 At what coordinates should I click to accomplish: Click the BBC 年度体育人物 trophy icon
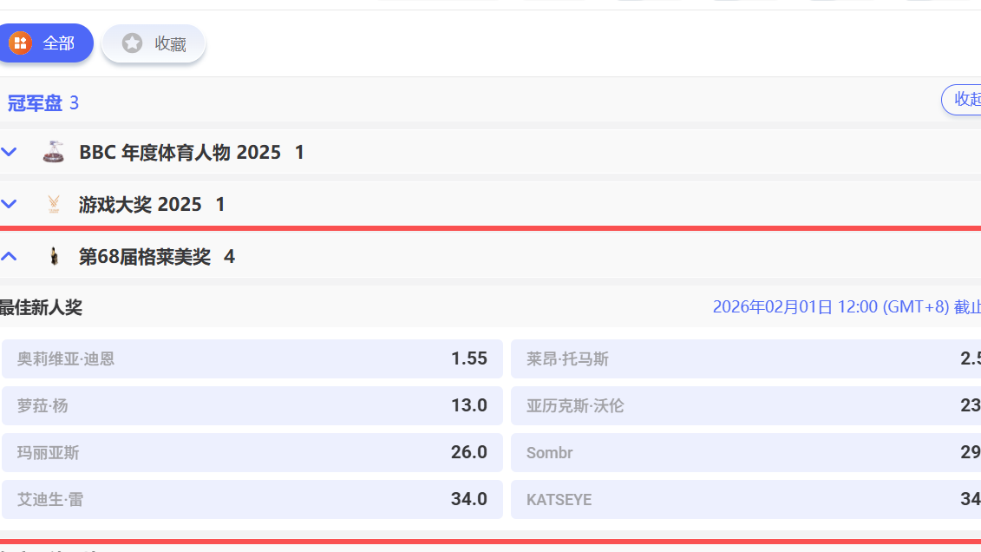[54, 151]
